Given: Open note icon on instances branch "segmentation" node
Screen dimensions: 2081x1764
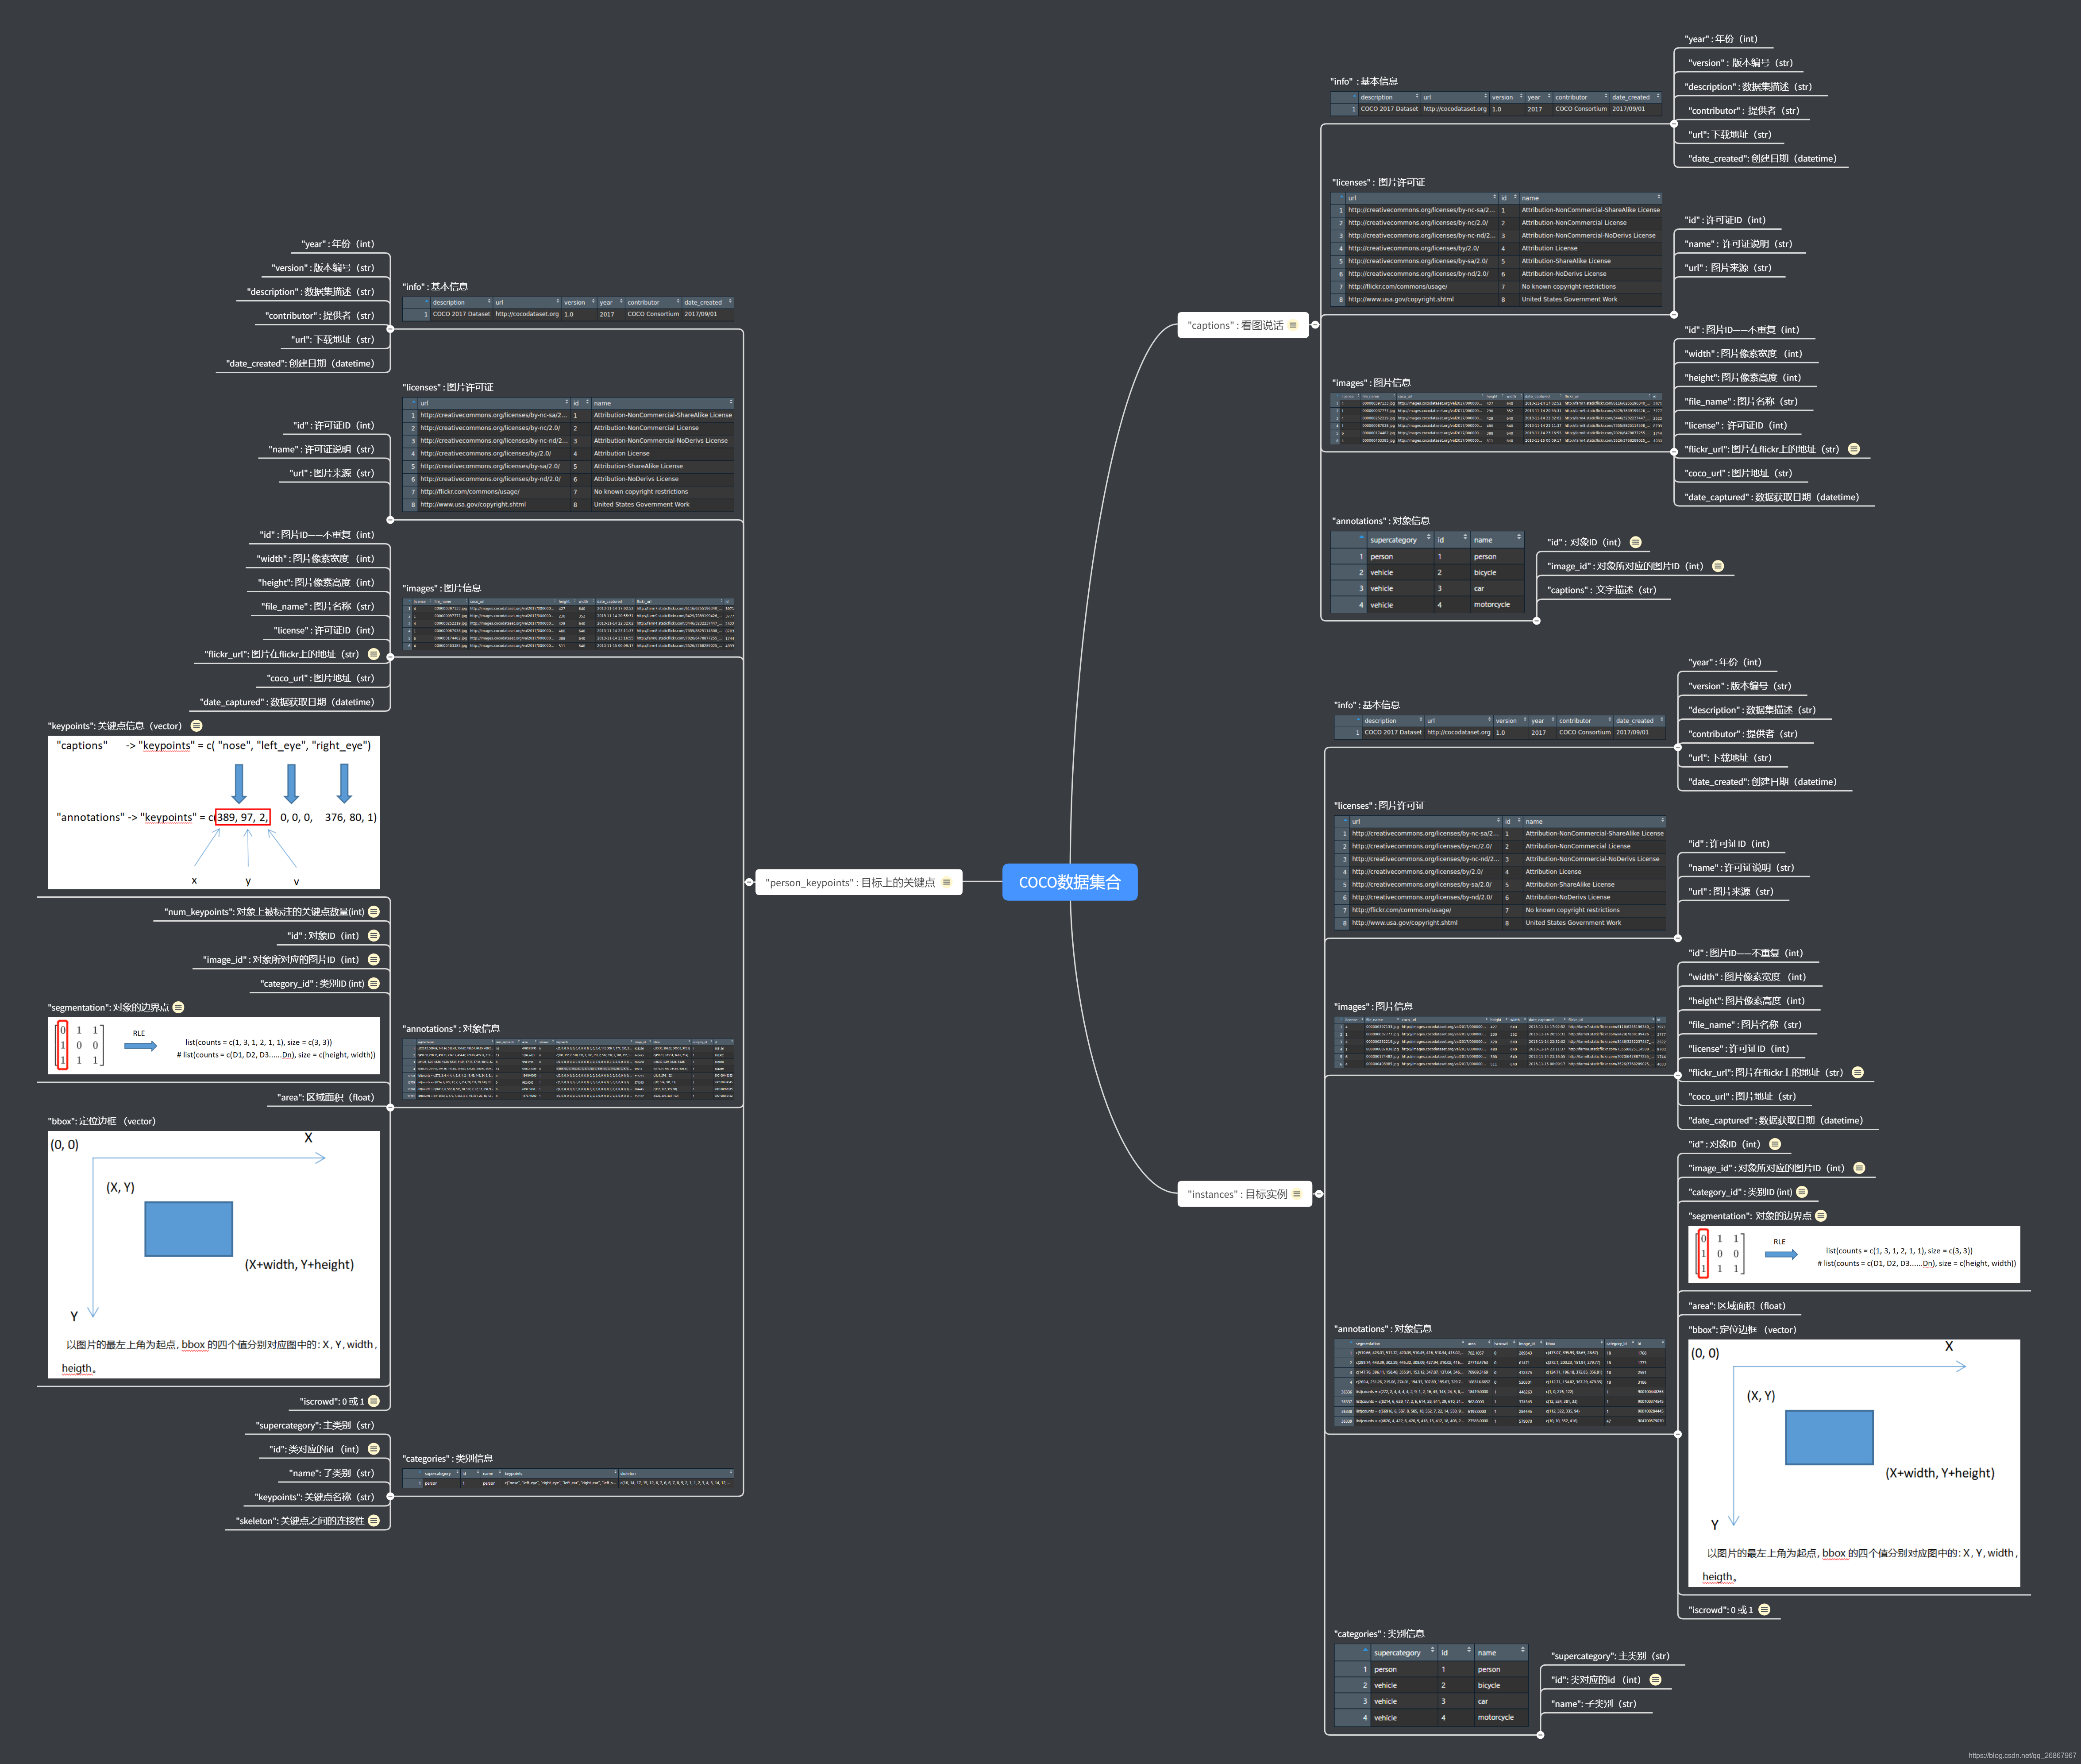Looking at the screenshot, I should pos(1821,1216).
